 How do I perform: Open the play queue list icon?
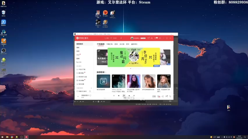170,96
